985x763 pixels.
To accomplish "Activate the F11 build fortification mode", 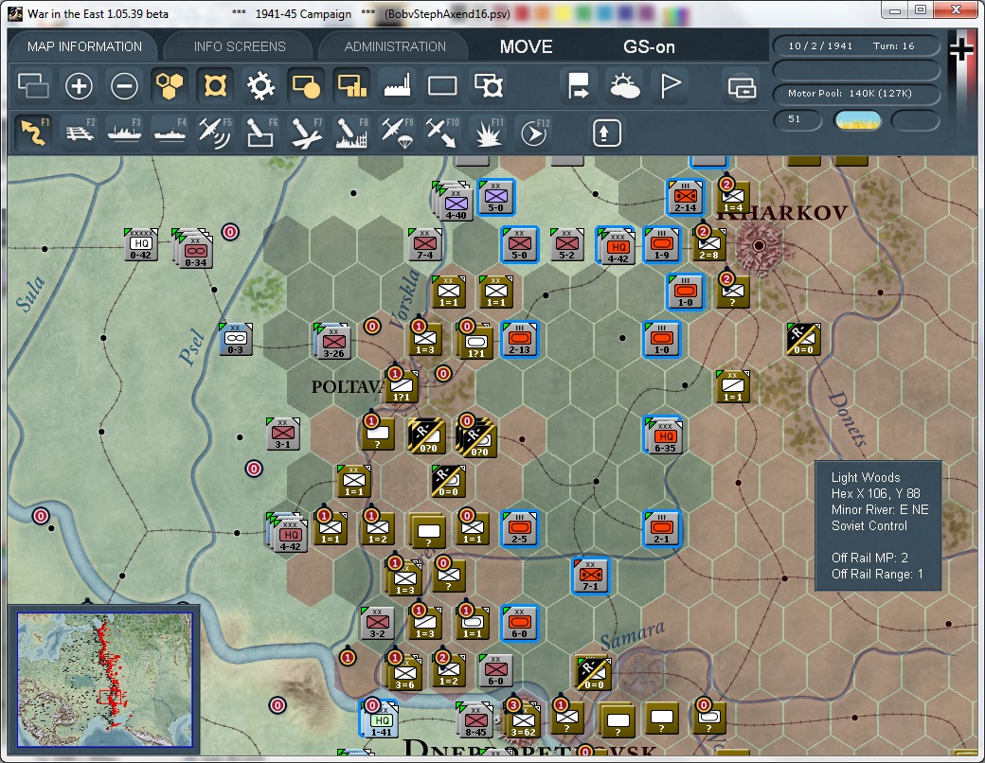I will (488, 132).
